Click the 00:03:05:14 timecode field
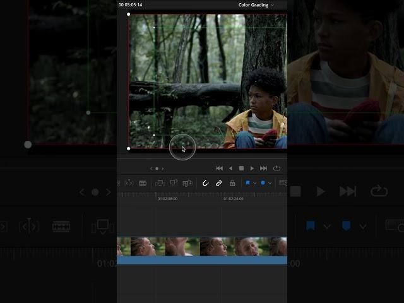404x303 pixels. click(x=130, y=4)
